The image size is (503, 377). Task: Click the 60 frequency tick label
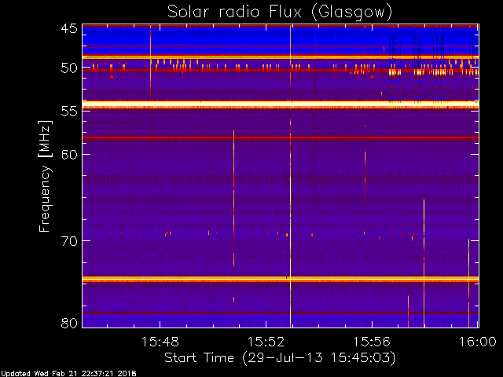coord(69,154)
